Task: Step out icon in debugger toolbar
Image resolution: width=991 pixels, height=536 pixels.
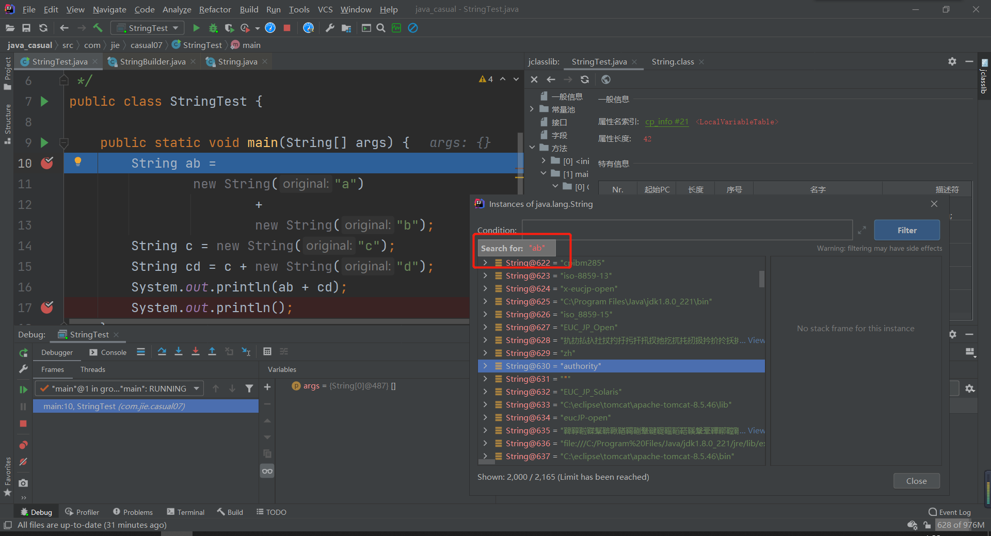Action: coord(212,352)
